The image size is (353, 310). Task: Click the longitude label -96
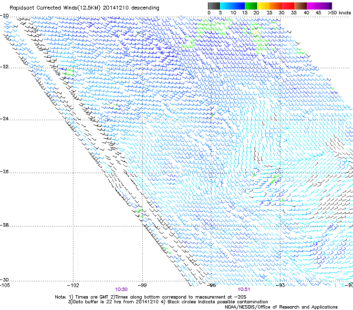click(211, 286)
